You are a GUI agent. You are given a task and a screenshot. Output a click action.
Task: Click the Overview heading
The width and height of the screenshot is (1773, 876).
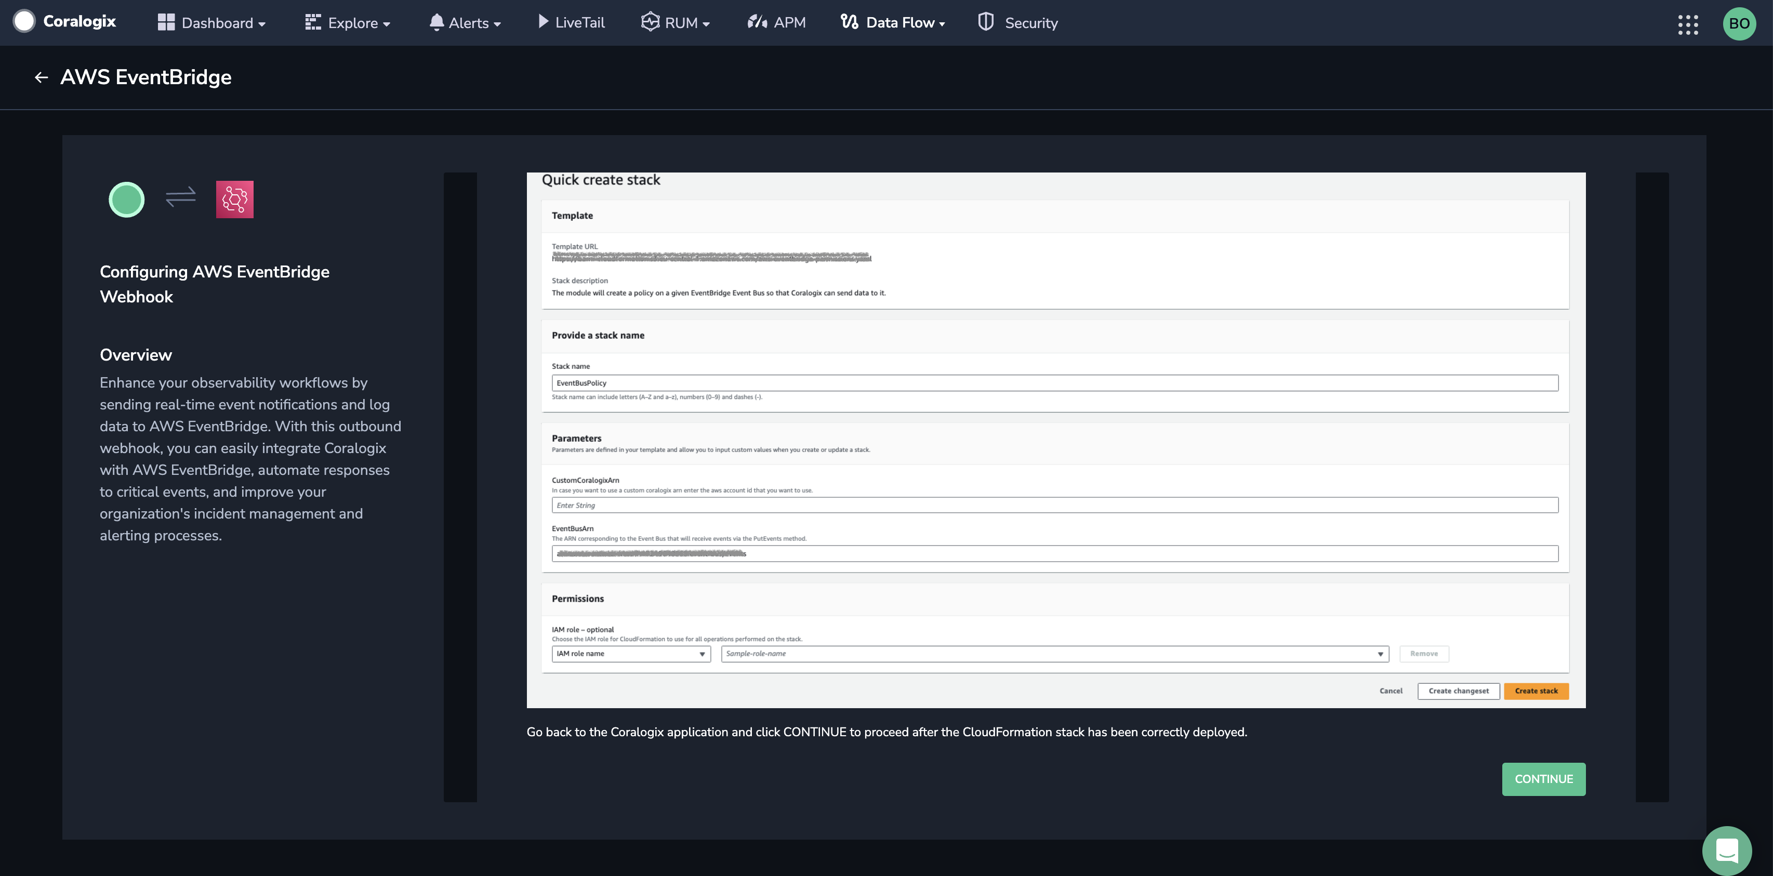[136, 355]
